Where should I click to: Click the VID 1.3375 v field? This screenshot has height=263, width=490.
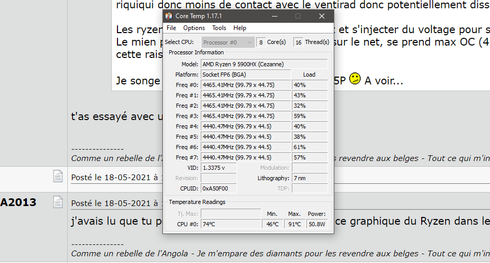219,168
